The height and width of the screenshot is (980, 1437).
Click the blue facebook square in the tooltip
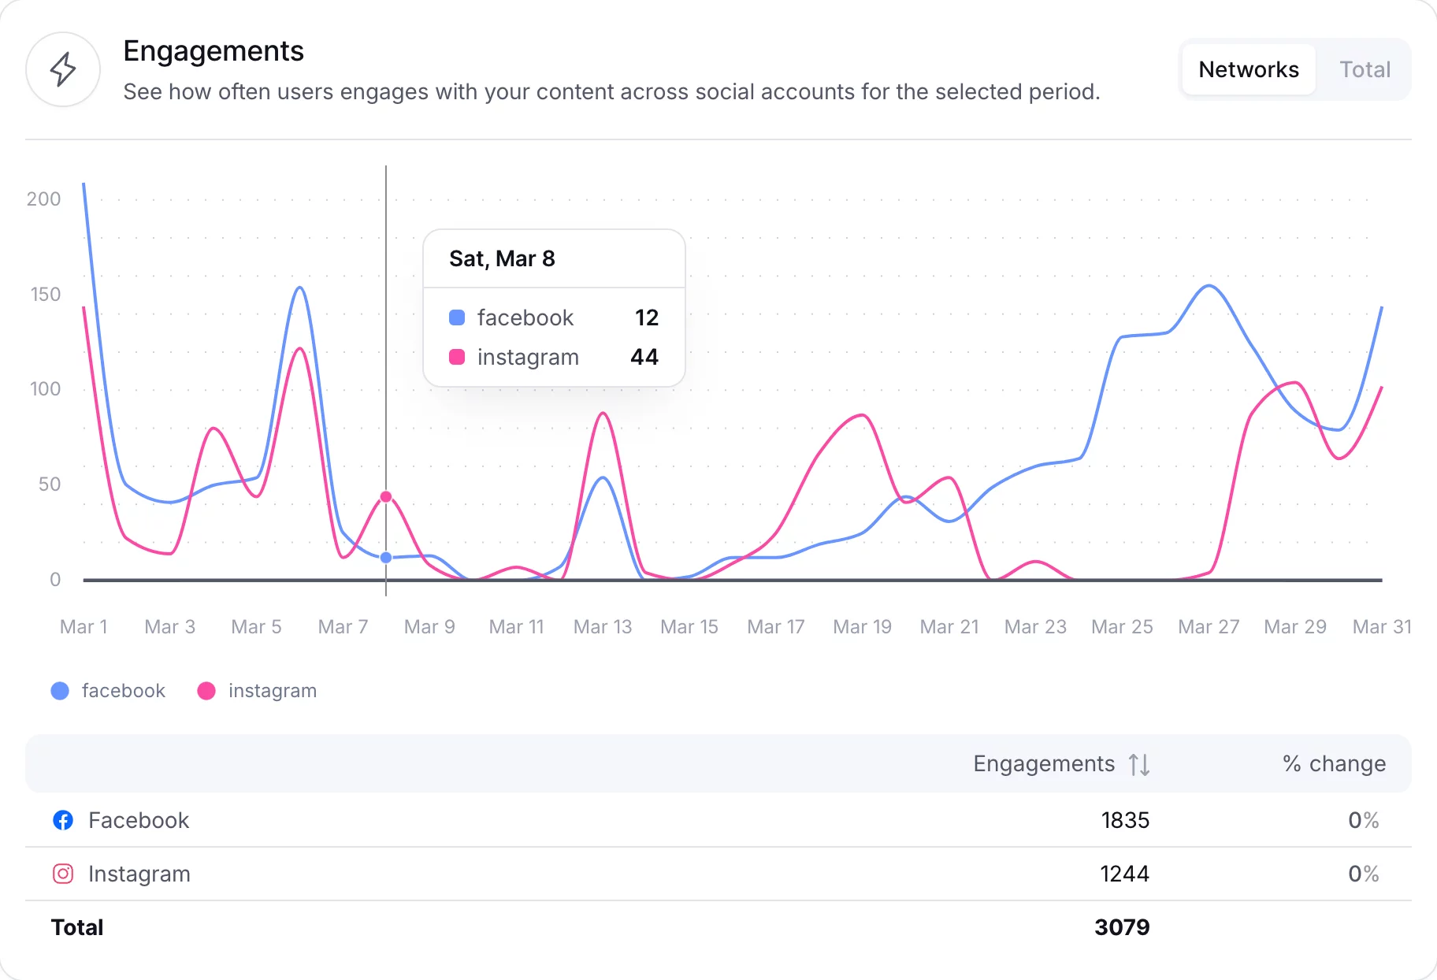[x=458, y=317]
